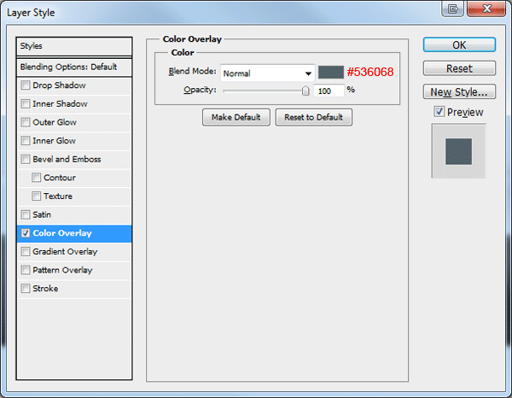Tick the Outer Glow checkbox
This screenshot has height=398, width=512.
(25, 122)
